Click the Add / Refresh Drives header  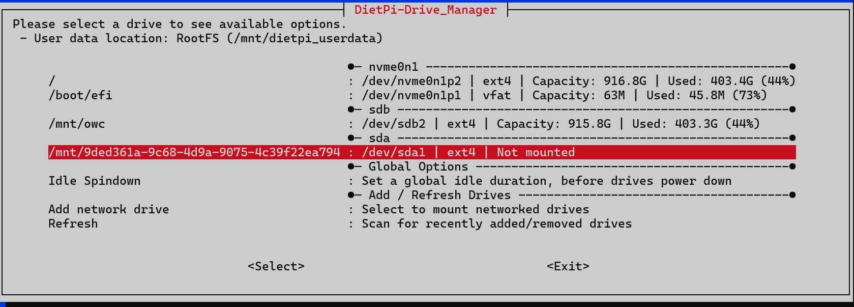click(439, 195)
